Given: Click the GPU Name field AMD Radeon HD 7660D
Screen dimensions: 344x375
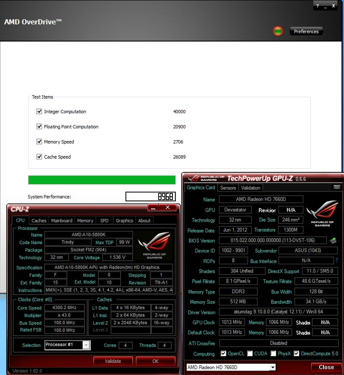Looking at the screenshot, I should 261,199.
